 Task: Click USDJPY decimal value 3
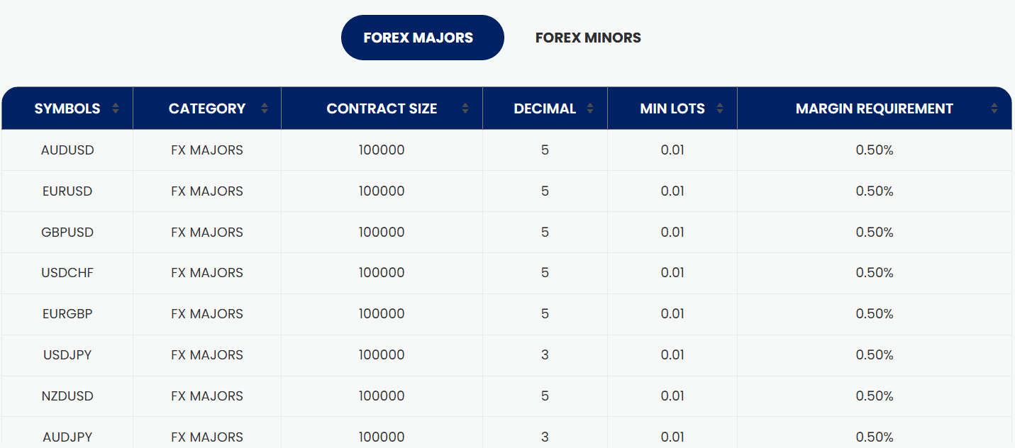click(x=545, y=355)
